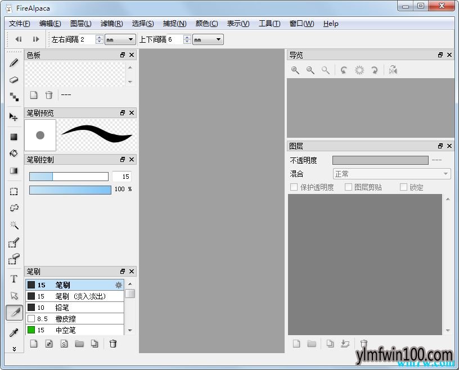
Task: Toggle 保护透明度 checkbox
Action: [294, 187]
